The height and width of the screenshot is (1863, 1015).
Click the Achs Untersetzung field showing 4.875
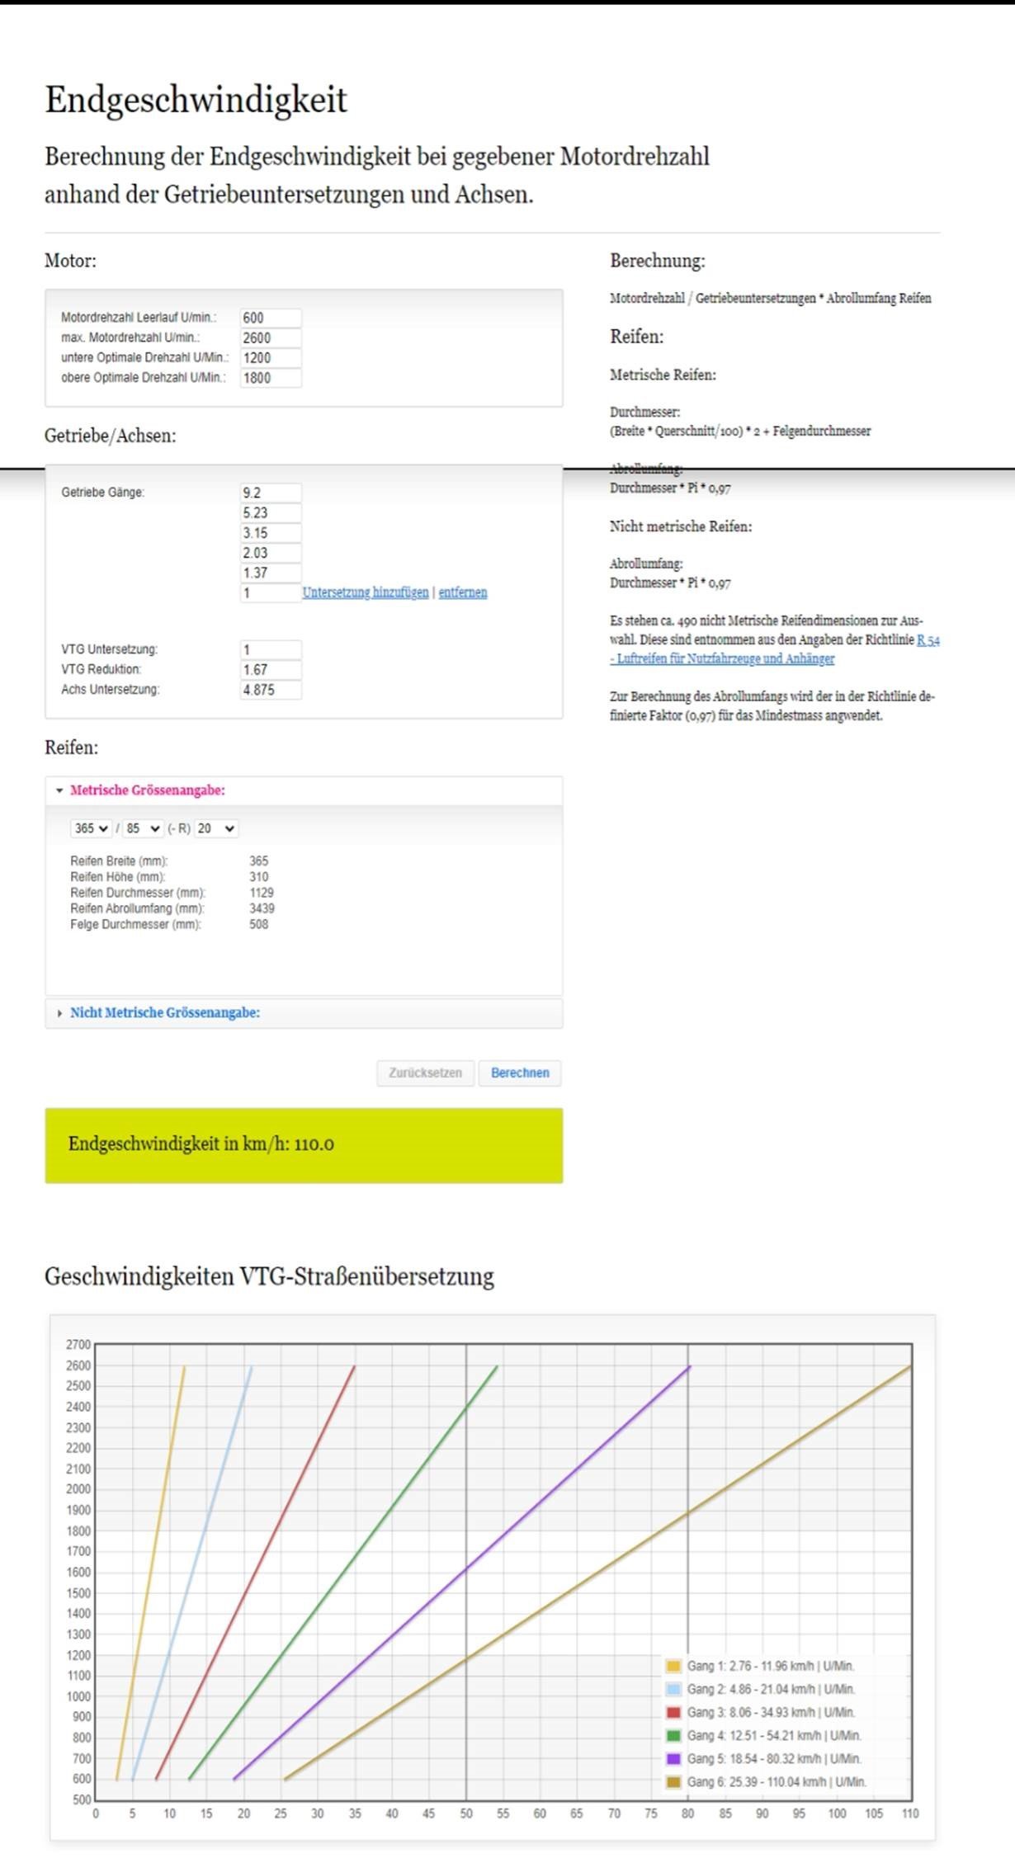271,690
